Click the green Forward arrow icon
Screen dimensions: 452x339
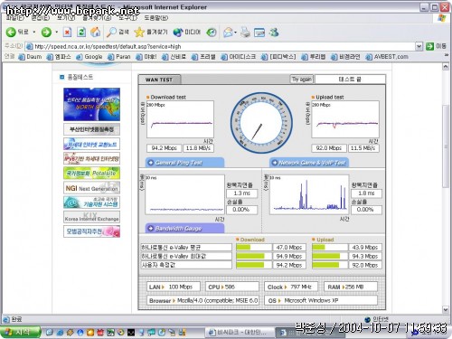pos(46,32)
